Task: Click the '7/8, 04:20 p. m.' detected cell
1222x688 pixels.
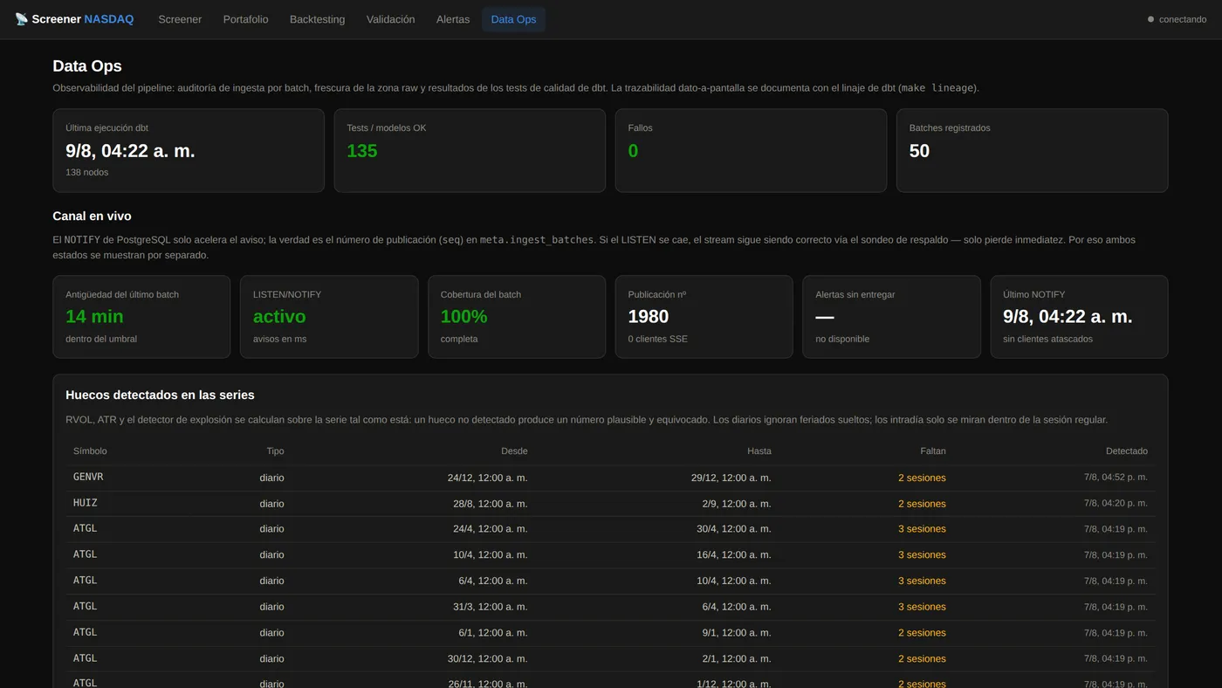Action: (x=1116, y=503)
